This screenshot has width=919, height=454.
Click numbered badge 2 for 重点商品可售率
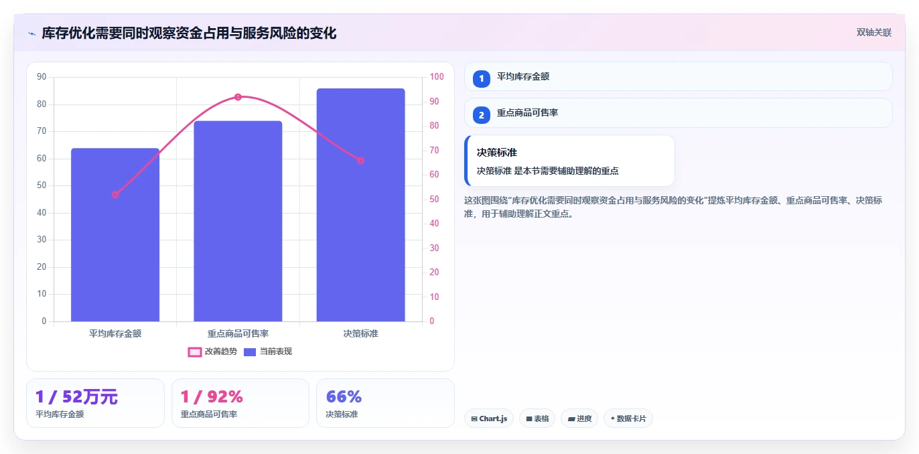coord(481,115)
